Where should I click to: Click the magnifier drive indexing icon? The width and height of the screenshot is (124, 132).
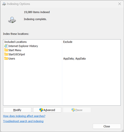12,20
